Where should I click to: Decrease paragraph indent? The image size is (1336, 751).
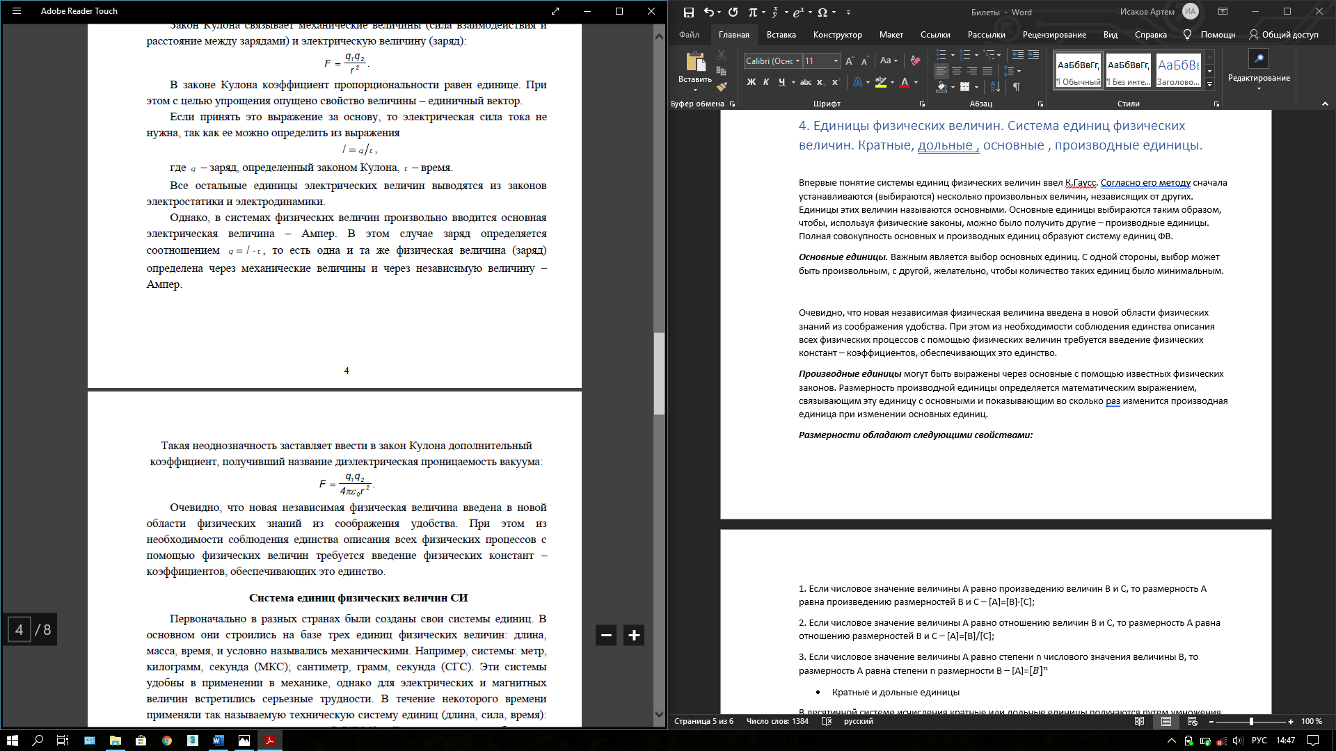pyautogui.click(x=1018, y=55)
